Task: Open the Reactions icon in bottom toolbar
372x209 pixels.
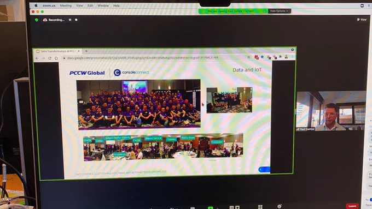Action: click(280, 206)
